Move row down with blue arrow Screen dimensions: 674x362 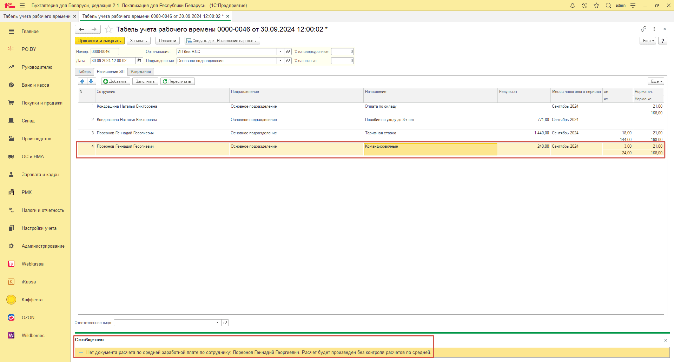coord(91,81)
